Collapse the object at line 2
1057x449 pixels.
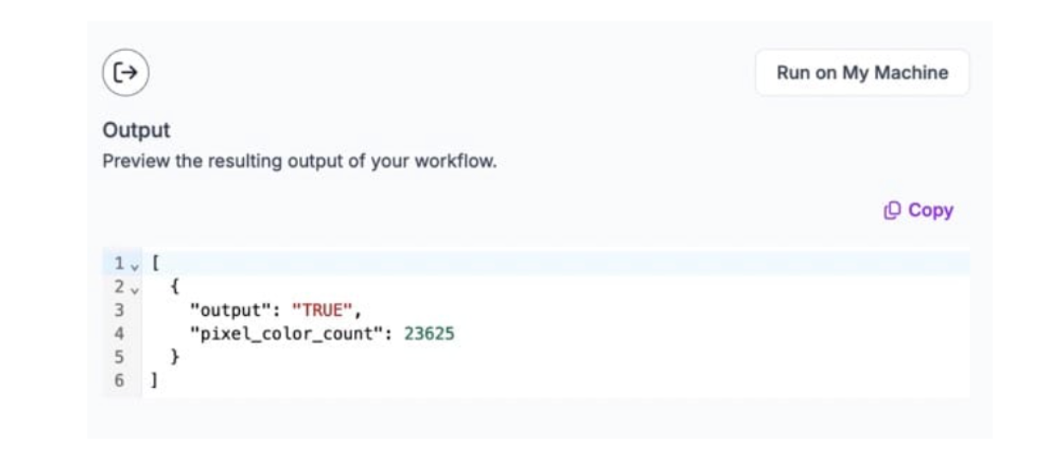[x=132, y=287]
